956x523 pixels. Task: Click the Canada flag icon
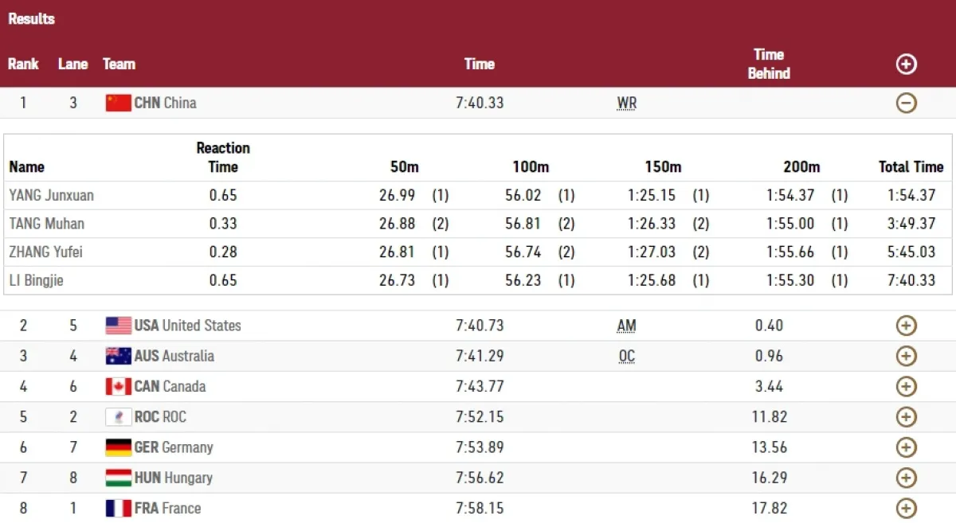click(118, 387)
